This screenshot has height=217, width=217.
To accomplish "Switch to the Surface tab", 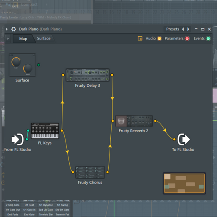I will click(44, 38).
